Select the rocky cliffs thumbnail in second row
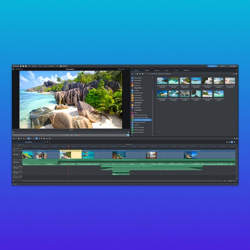The height and width of the screenshot is (250, 250). (185, 94)
